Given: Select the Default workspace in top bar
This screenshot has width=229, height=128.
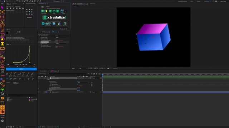Looking at the screenshot, I should [199, 1].
